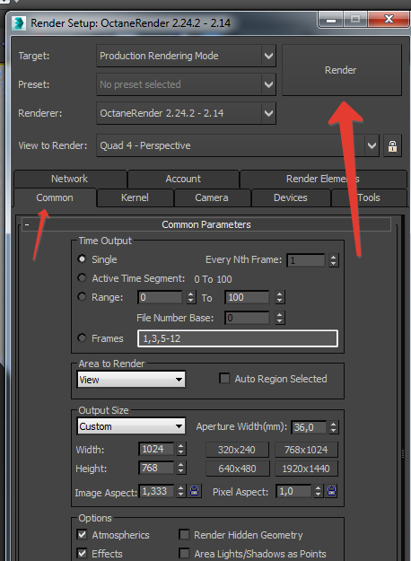Image resolution: width=411 pixels, height=561 pixels.
Task: Switch to the Network tab
Action: point(69,179)
